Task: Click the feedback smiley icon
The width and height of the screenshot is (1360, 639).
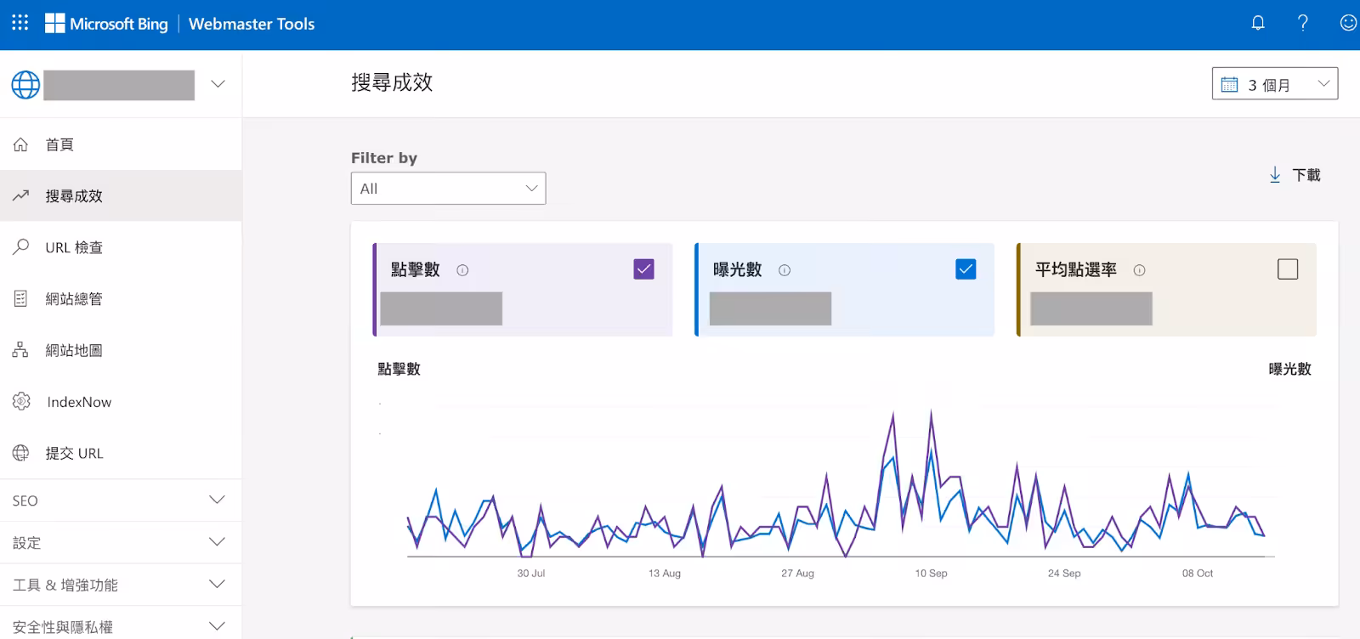Action: tap(1348, 23)
